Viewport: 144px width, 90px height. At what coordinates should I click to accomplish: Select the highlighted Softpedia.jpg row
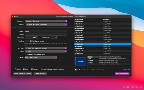(x=103, y=44)
